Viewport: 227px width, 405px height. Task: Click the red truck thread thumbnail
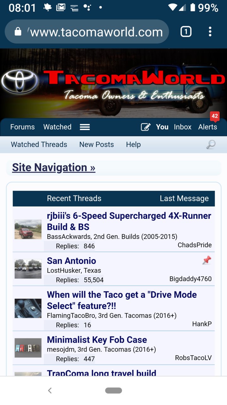[28, 229]
